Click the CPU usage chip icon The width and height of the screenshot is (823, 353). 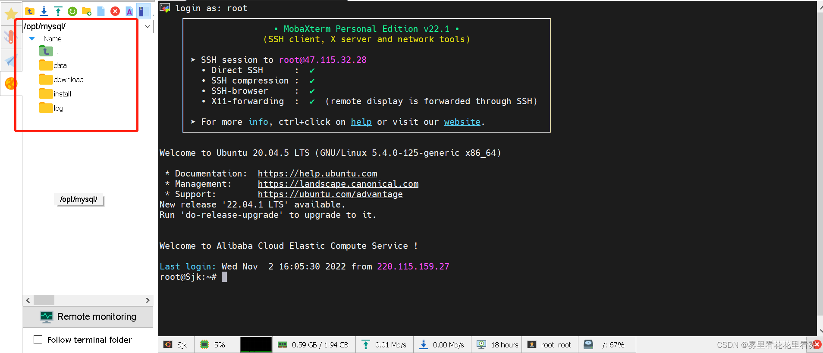tap(204, 345)
